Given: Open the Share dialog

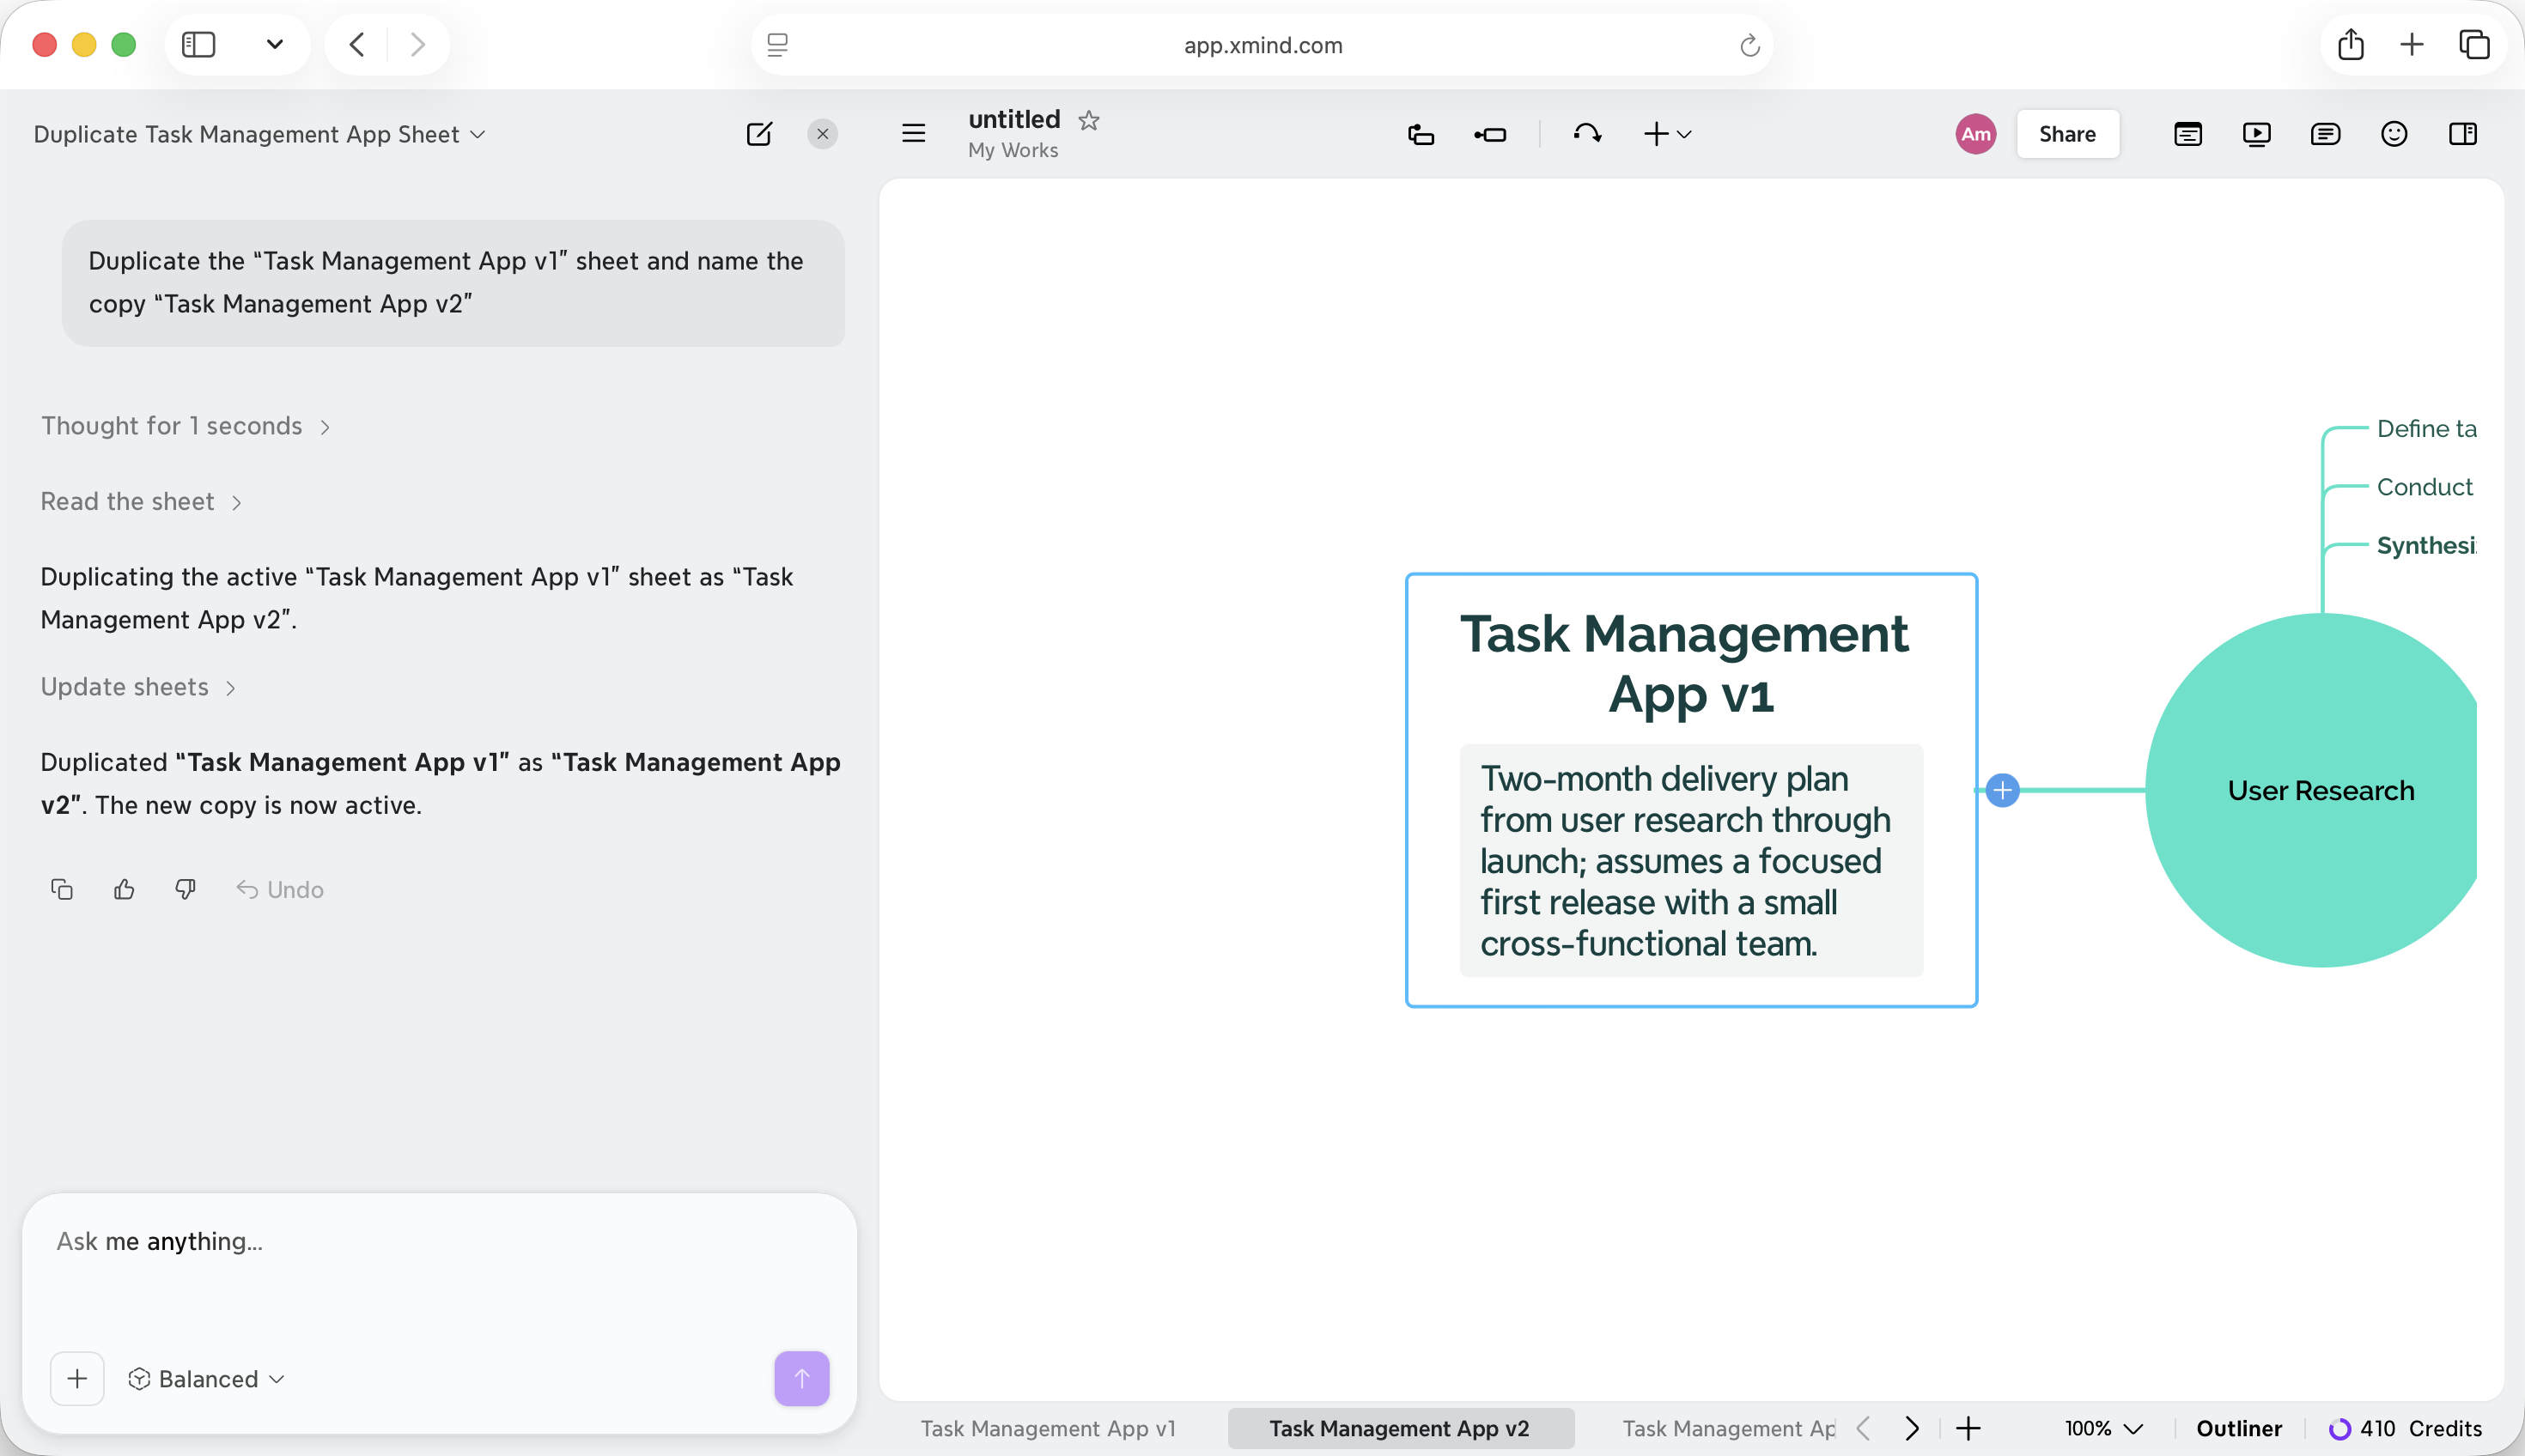Looking at the screenshot, I should [x=2067, y=134].
